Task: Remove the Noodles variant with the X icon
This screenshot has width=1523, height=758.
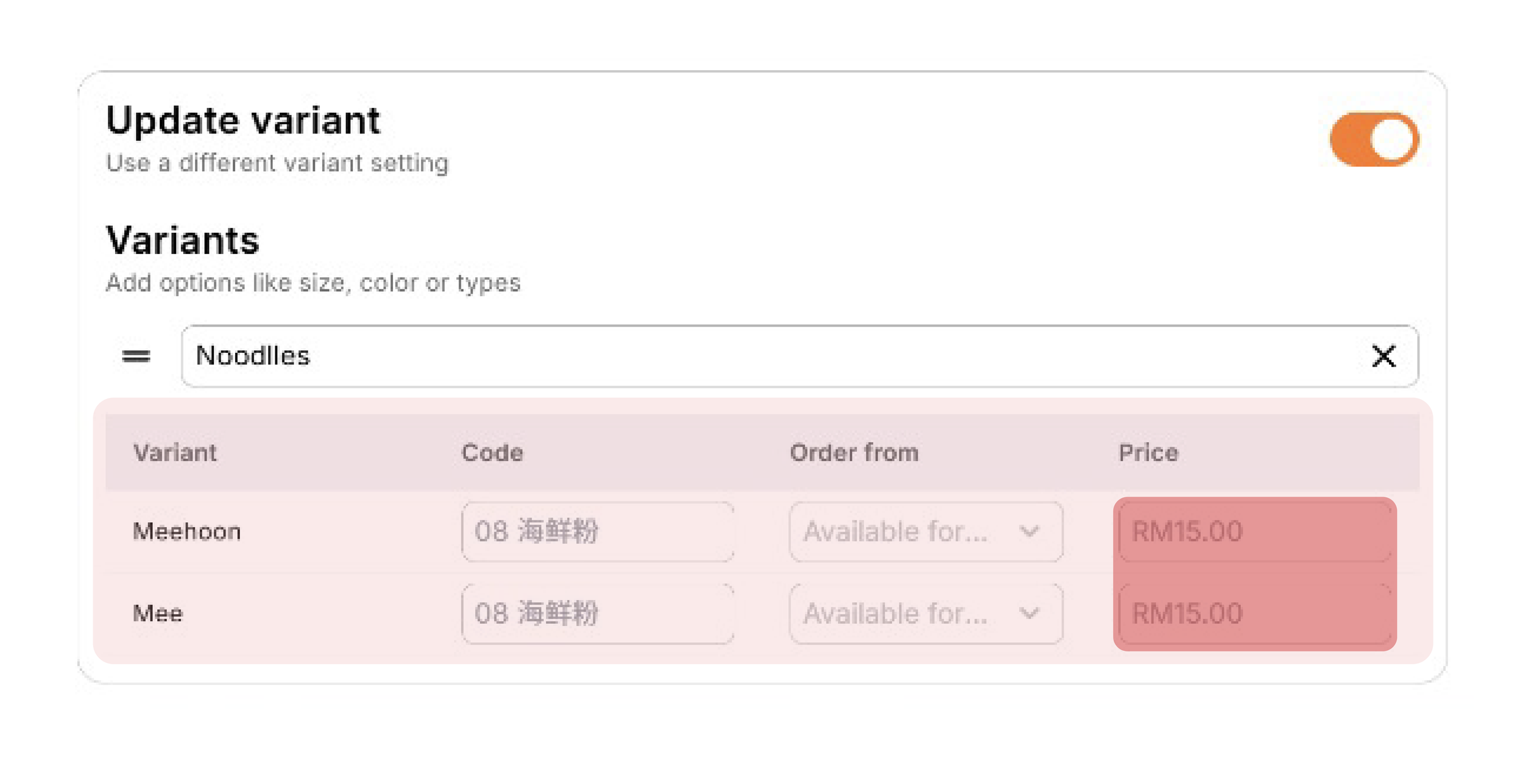Action: point(1383,356)
